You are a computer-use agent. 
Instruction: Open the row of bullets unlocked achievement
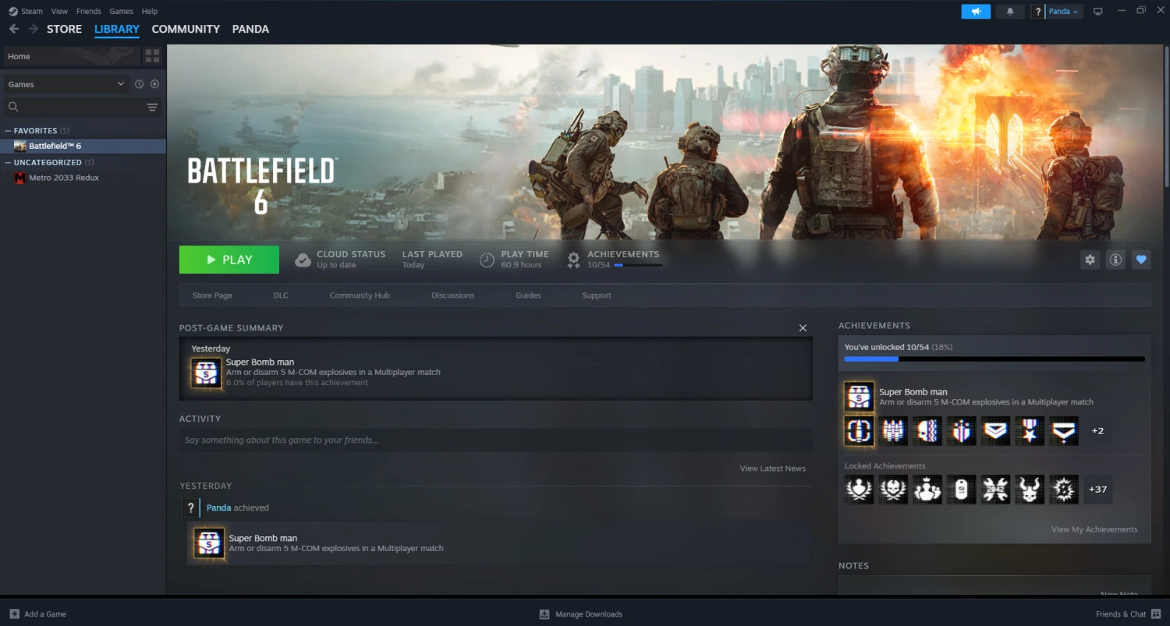894,430
